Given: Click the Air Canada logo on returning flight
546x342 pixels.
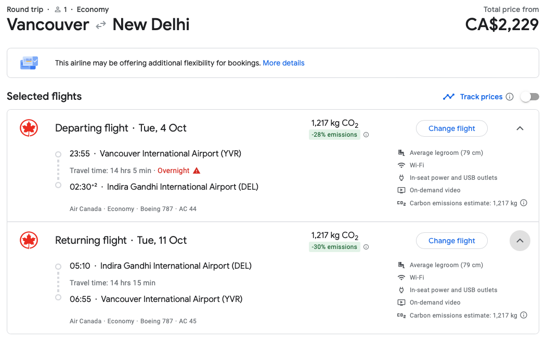Looking at the screenshot, I should [29, 240].
